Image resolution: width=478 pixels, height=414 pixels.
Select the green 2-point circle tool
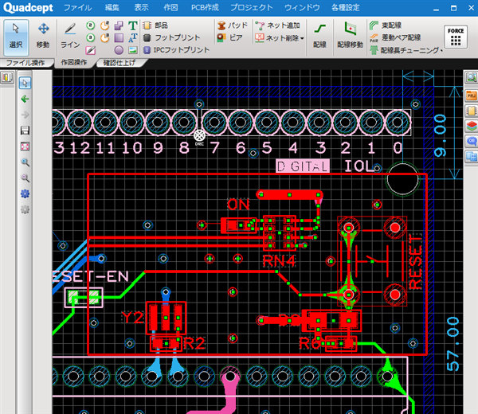[91, 25]
